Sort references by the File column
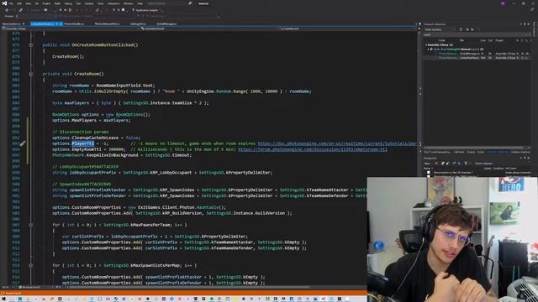This screenshot has height=302, width=538. pyautogui.click(x=462, y=40)
